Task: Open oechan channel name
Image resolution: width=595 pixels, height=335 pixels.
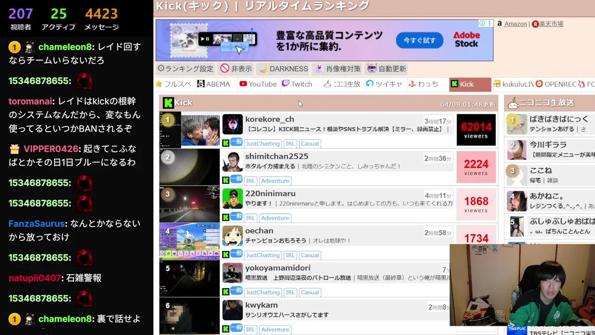Action: coord(259,231)
